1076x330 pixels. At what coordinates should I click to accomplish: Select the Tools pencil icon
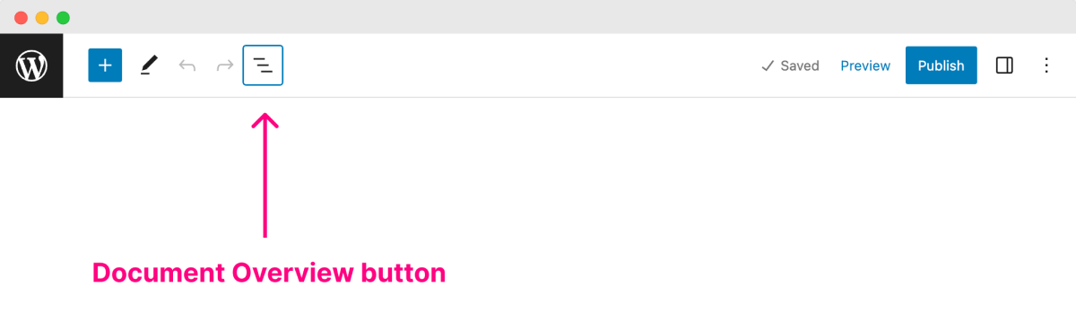(x=149, y=65)
